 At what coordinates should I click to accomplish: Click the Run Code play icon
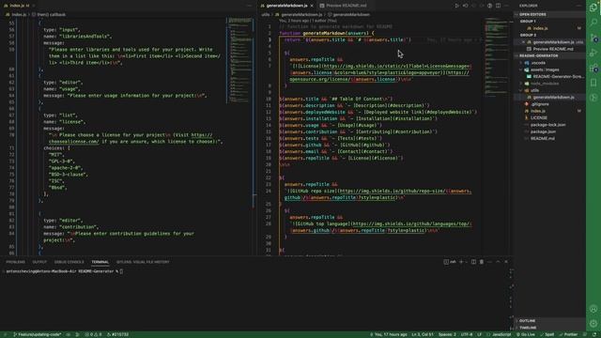[456, 6]
